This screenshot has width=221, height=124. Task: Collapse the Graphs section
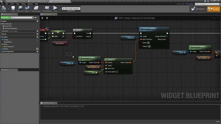coord(1,21)
